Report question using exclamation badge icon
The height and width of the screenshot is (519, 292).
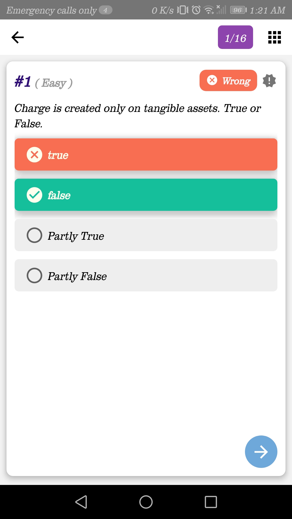click(269, 81)
